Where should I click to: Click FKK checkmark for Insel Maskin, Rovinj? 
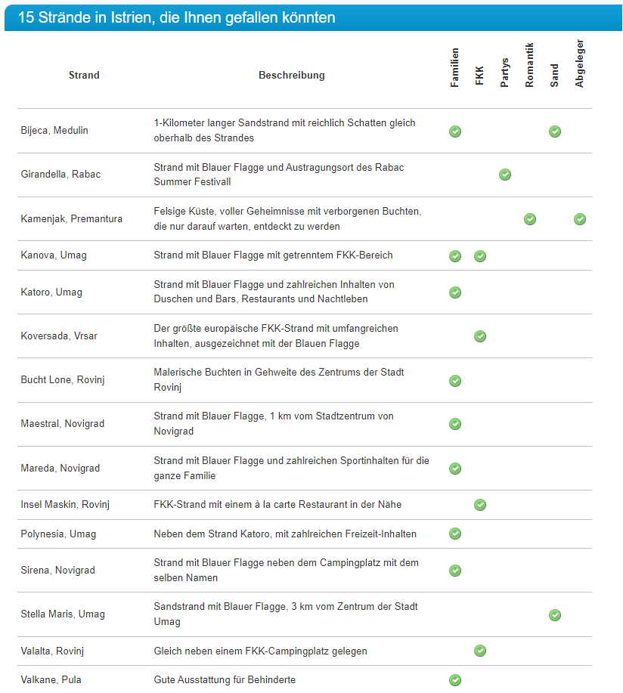(480, 505)
